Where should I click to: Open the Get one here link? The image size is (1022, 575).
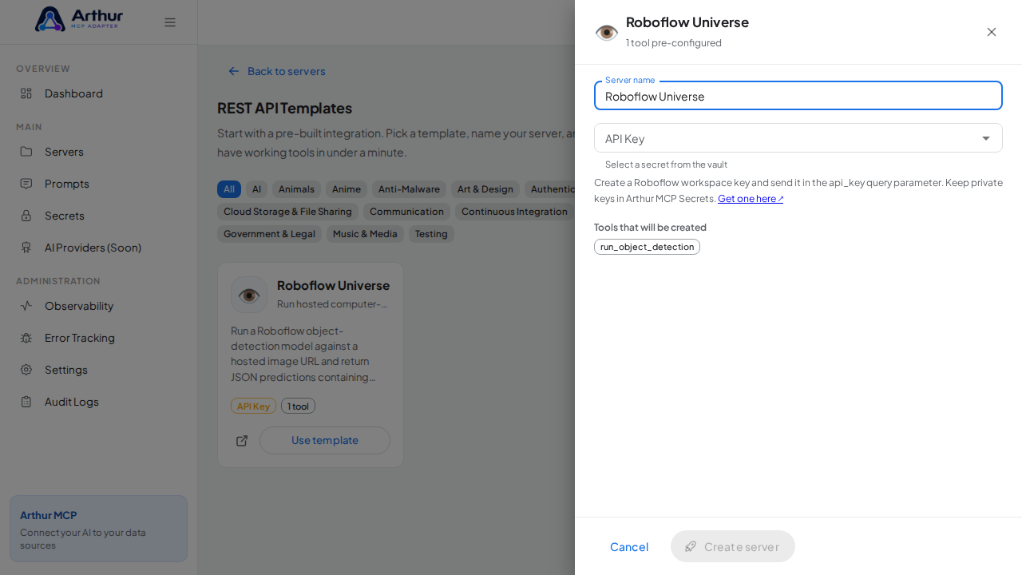751,199
